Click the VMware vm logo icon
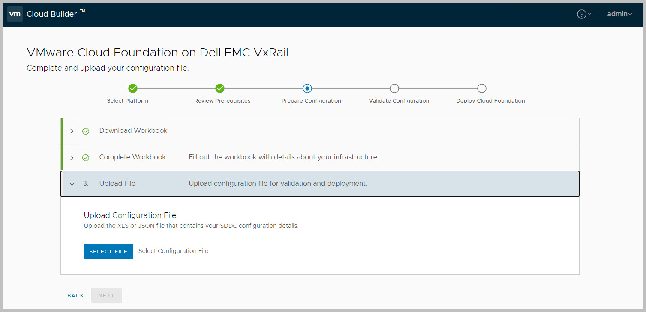646x312 pixels. (15, 14)
